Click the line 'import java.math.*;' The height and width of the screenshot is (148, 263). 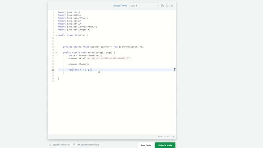coord(70,15)
